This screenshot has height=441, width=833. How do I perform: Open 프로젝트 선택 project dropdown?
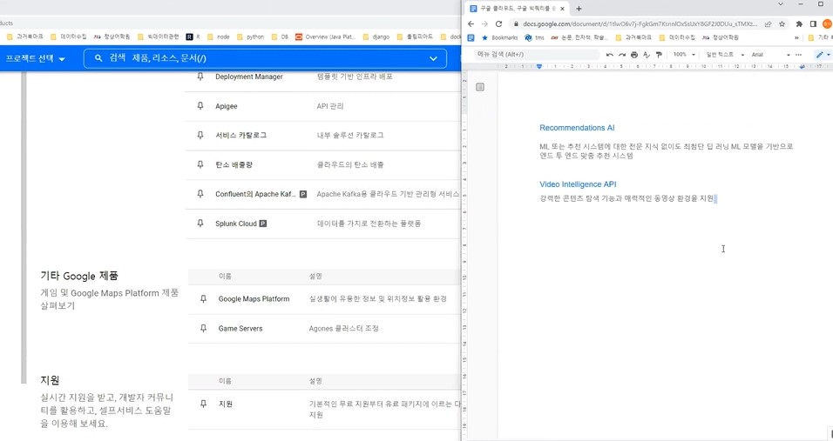[35, 58]
